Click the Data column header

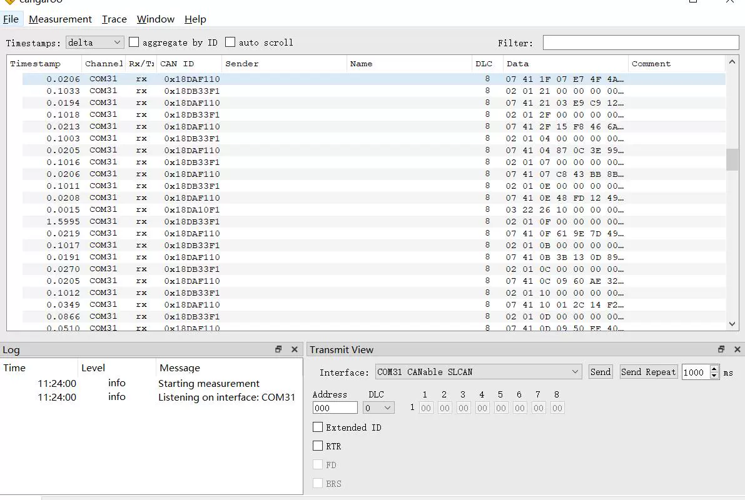point(565,64)
